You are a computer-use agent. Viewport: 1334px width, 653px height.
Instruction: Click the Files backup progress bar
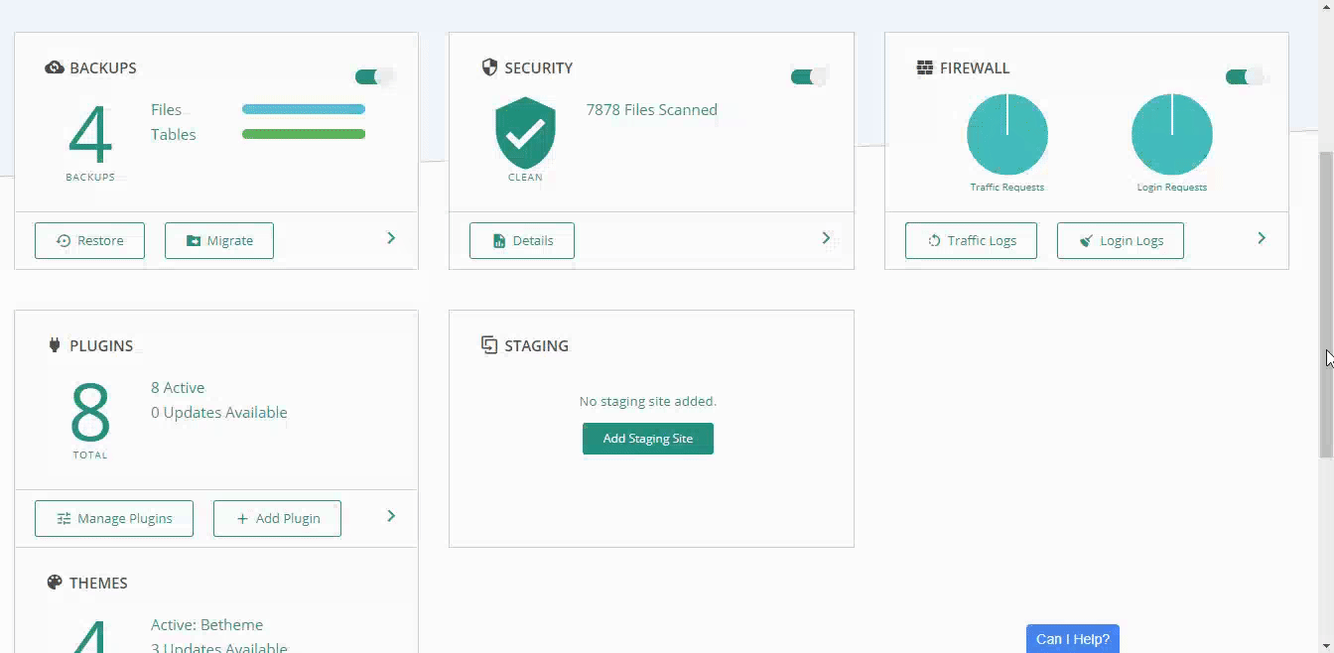pos(304,109)
